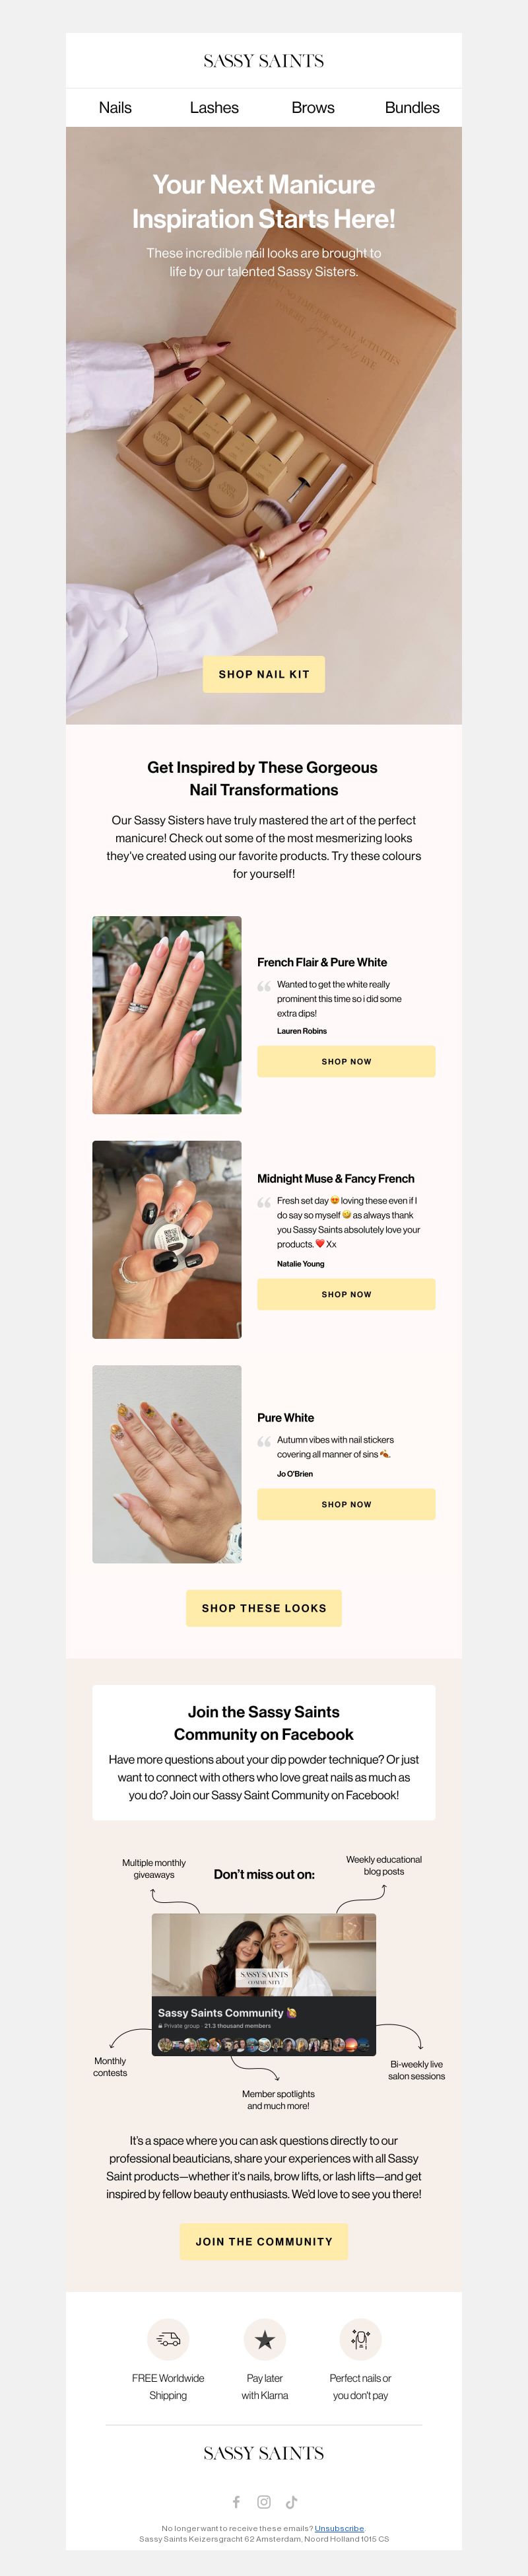Screen dimensions: 528x2576
Task: Open the Lashes menu item
Action: click(214, 107)
